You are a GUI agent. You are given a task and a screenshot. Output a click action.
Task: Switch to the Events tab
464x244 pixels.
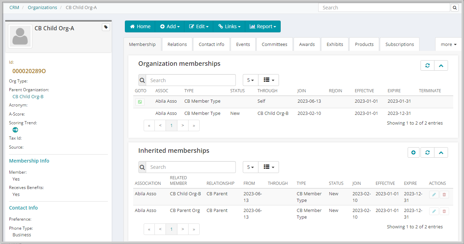pyautogui.click(x=243, y=44)
